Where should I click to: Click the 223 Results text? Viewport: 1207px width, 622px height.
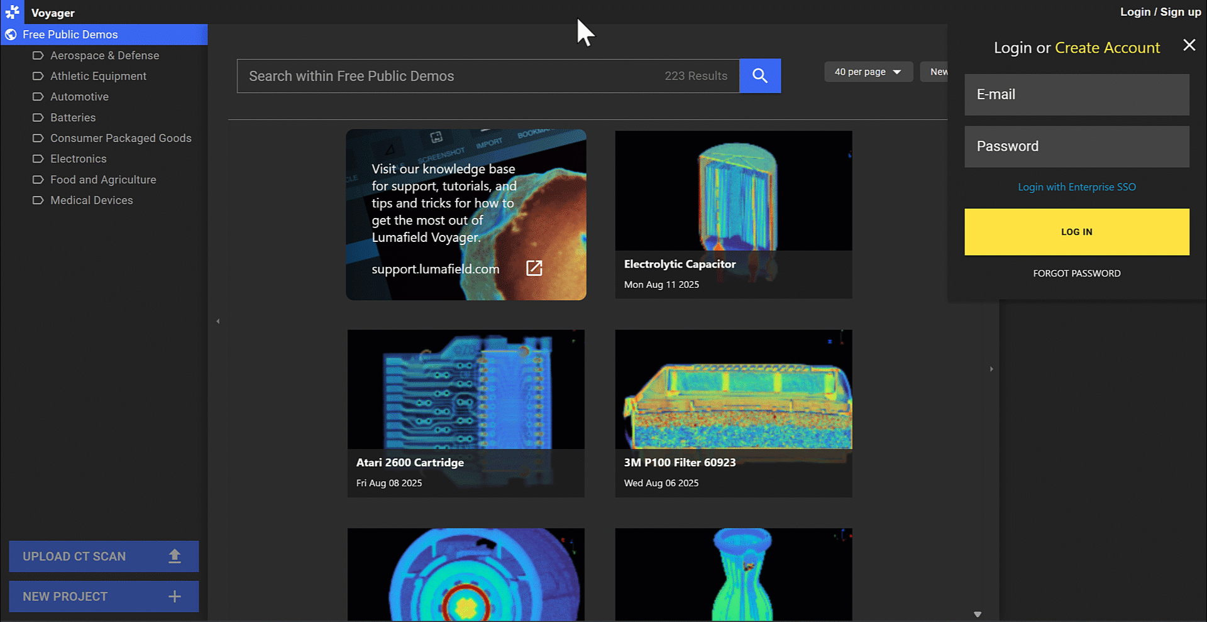point(696,76)
